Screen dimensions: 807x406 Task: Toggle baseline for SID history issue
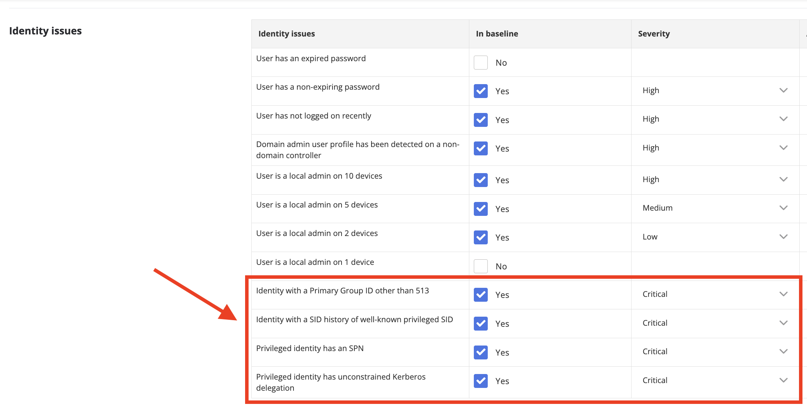(x=480, y=324)
